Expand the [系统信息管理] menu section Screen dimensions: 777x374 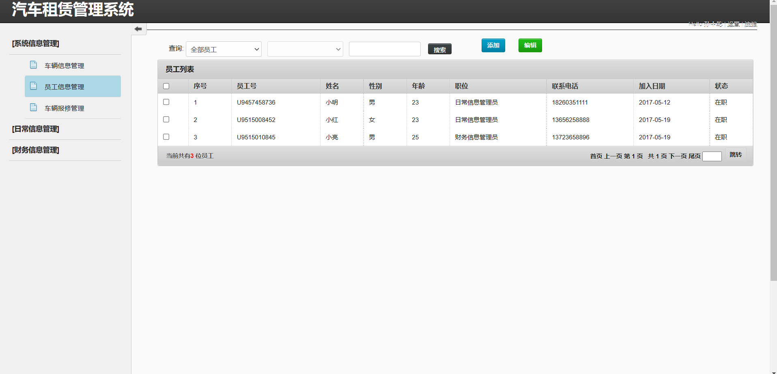pyautogui.click(x=36, y=43)
